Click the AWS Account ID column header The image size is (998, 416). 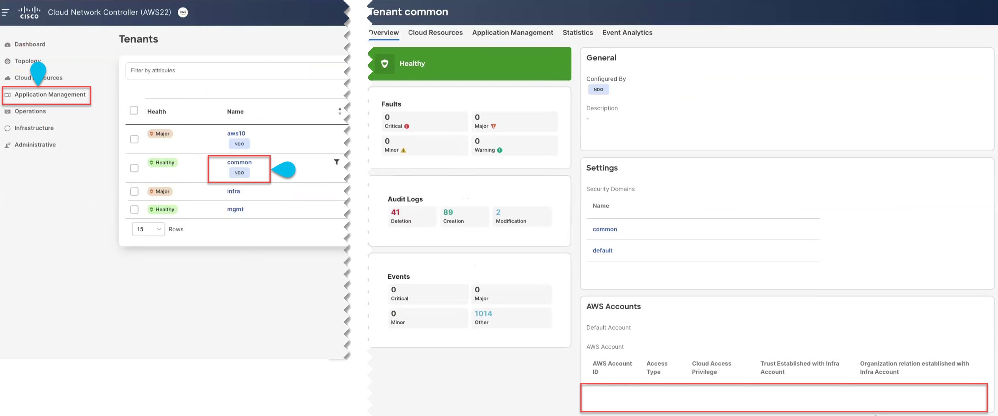pos(612,368)
